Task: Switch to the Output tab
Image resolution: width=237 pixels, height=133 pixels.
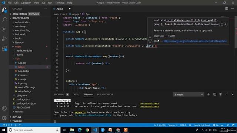Action: click(x=77, y=95)
